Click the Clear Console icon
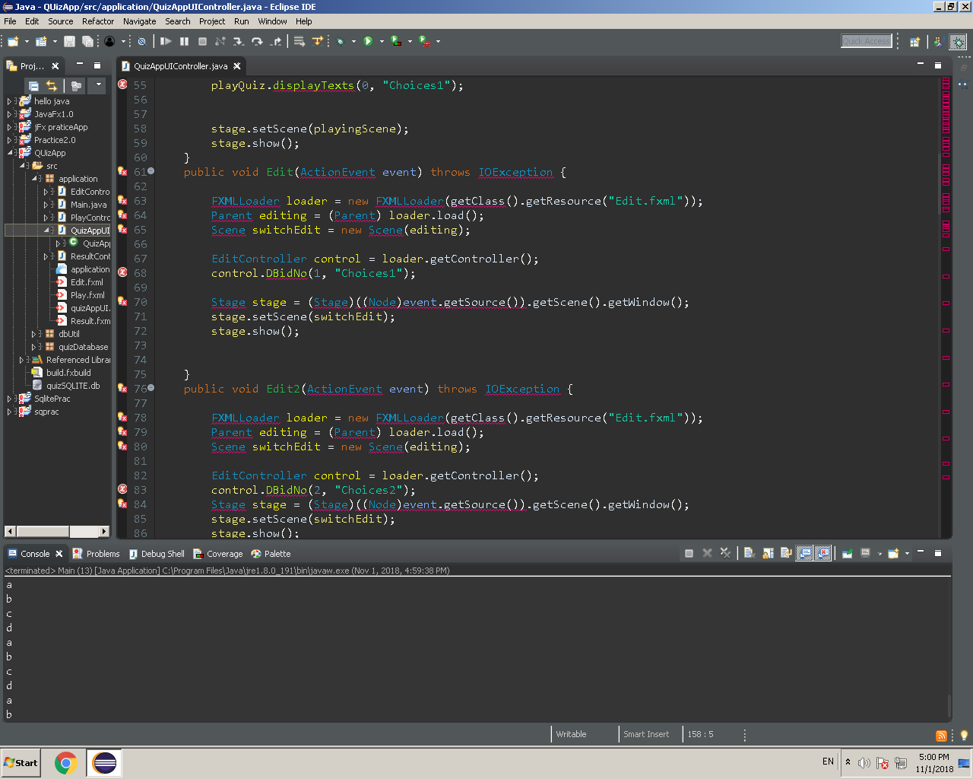The image size is (973, 779). tap(749, 554)
